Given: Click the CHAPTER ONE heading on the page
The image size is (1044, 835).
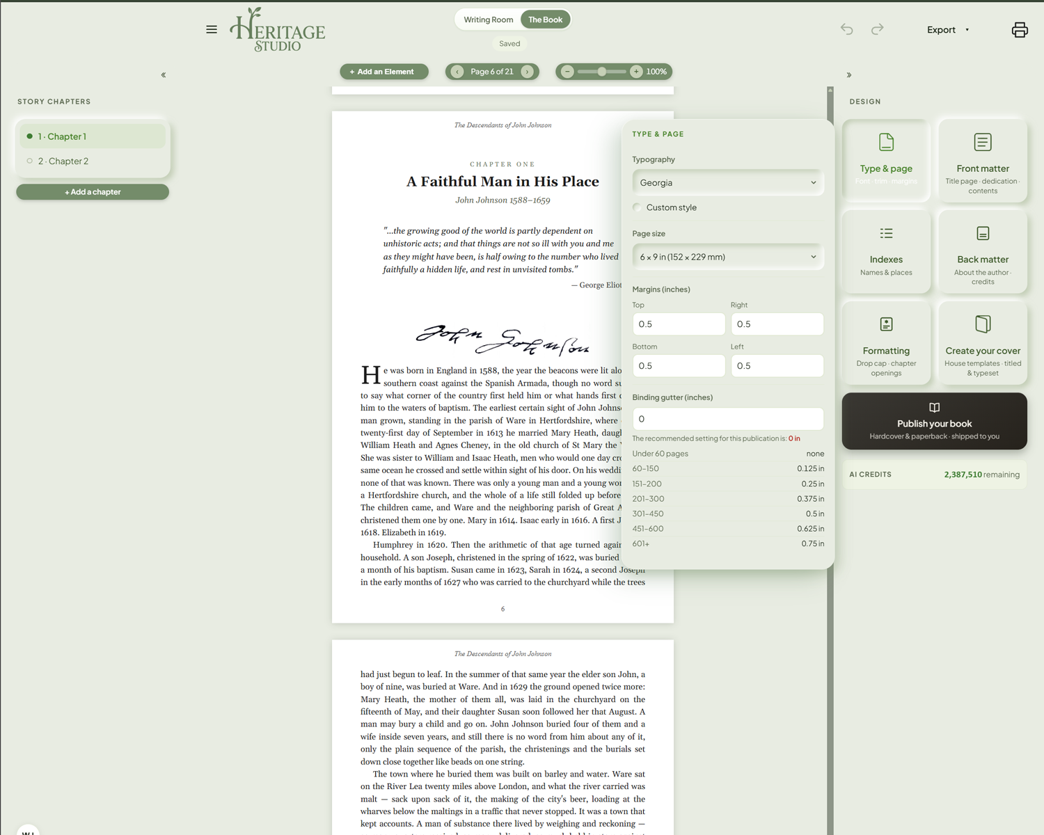Looking at the screenshot, I should (503, 164).
